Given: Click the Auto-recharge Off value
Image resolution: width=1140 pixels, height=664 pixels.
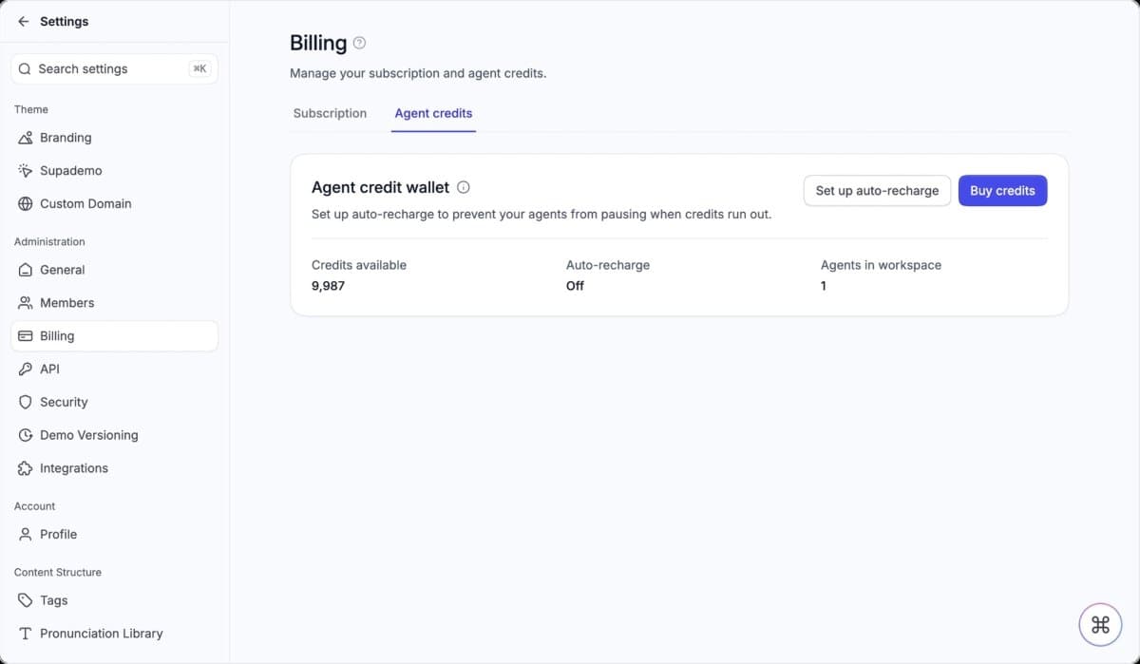Looking at the screenshot, I should tap(575, 286).
